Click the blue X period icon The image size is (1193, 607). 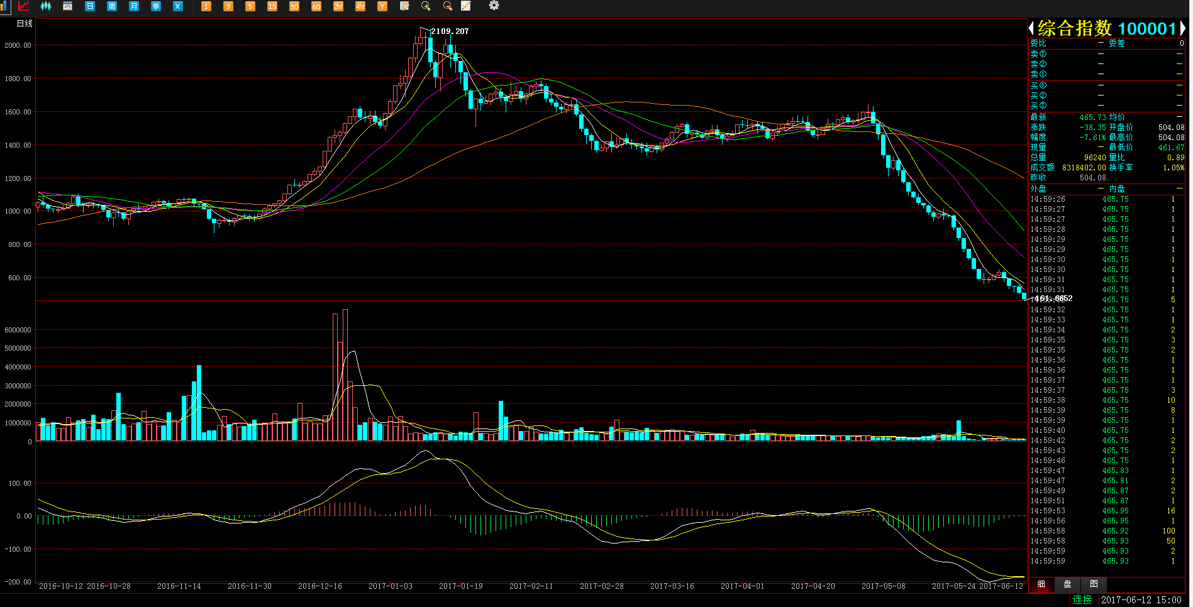[x=177, y=6]
